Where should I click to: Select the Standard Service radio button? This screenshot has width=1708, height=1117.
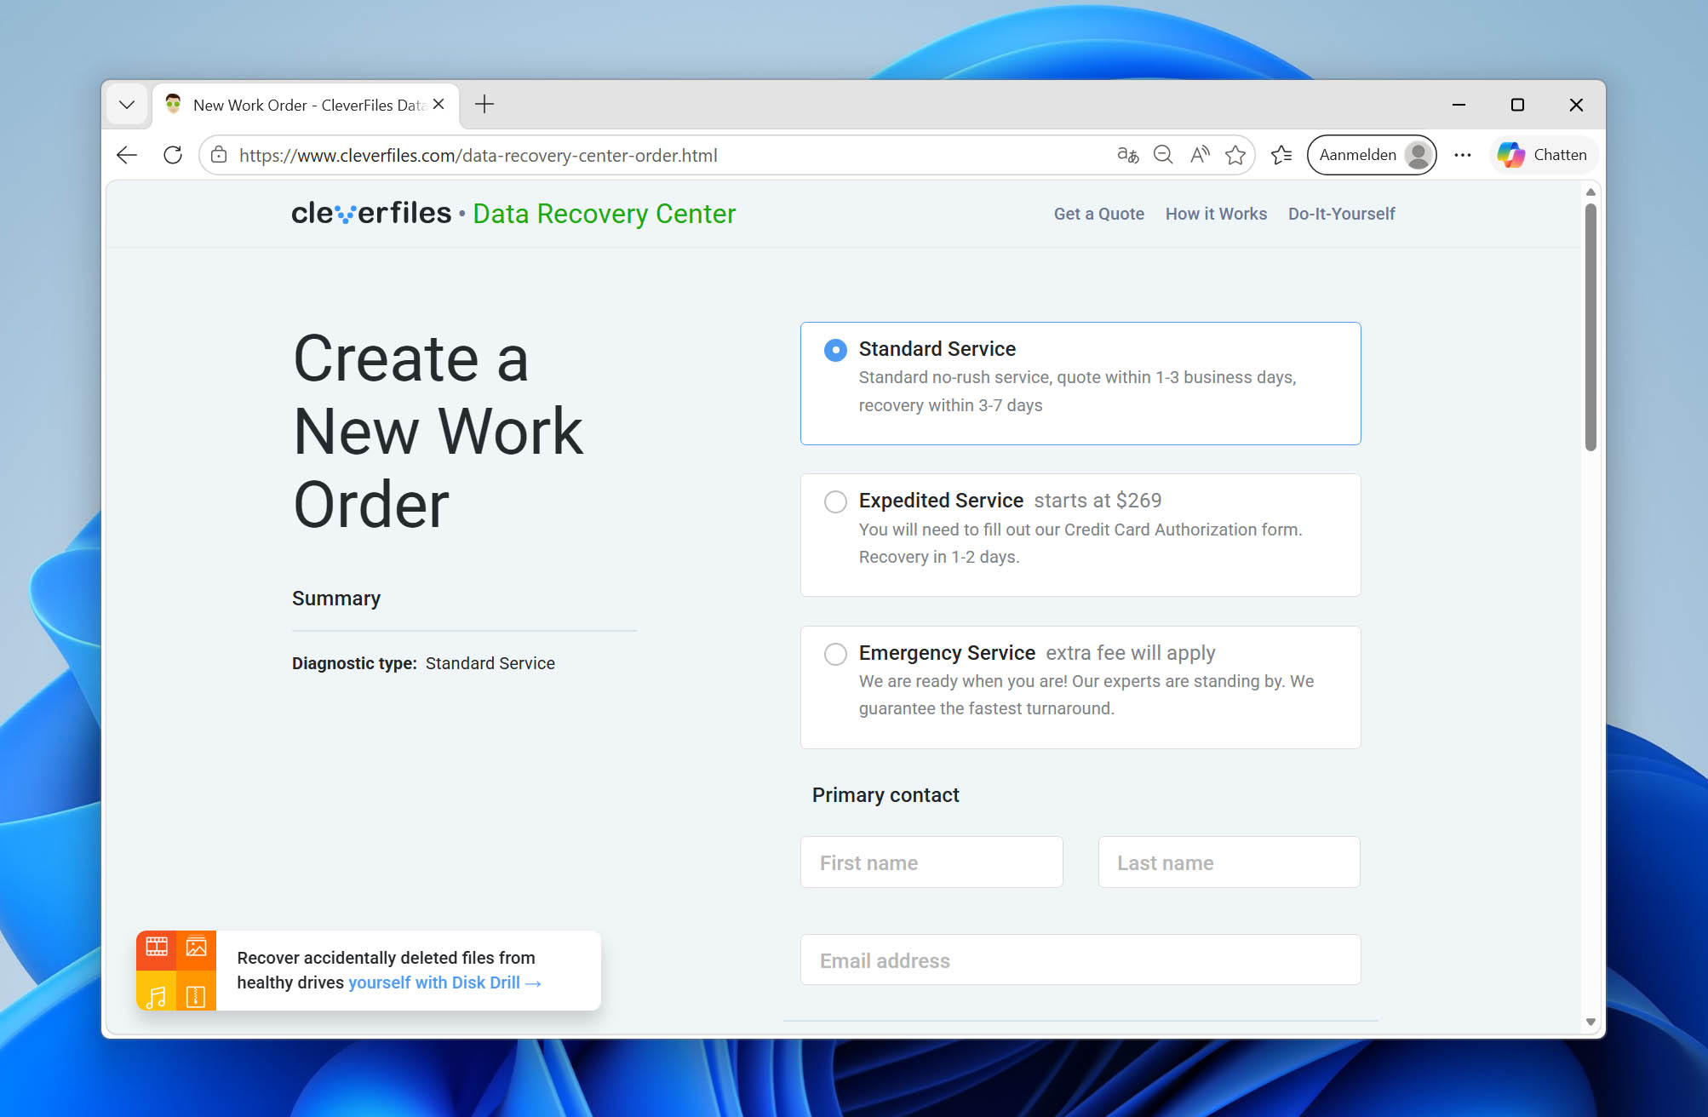click(x=835, y=350)
